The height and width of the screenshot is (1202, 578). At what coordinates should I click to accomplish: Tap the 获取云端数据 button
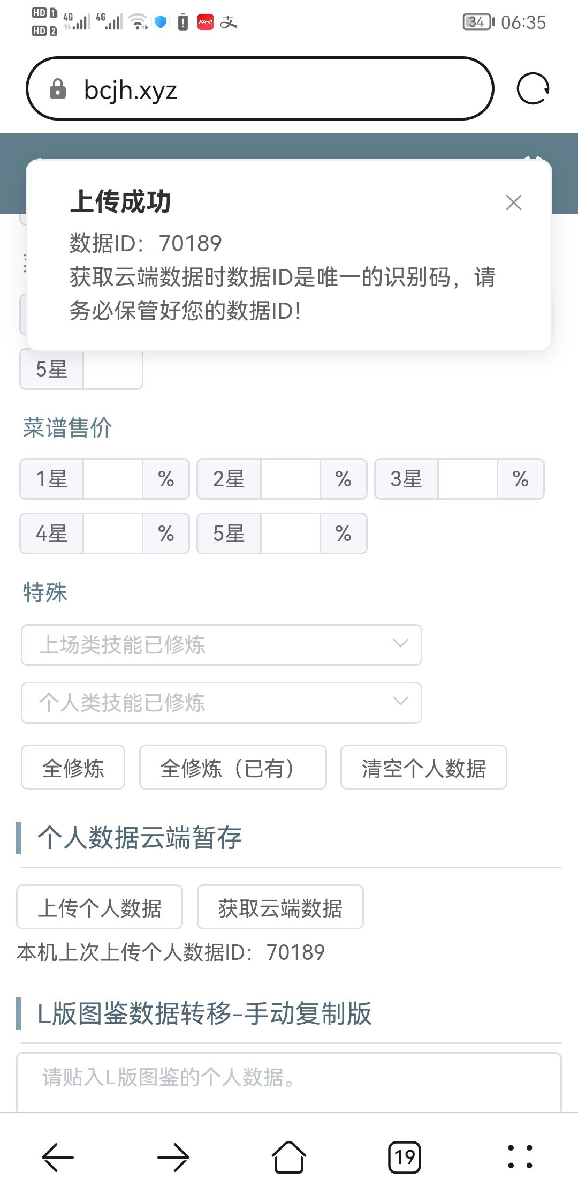click(280, 907)
